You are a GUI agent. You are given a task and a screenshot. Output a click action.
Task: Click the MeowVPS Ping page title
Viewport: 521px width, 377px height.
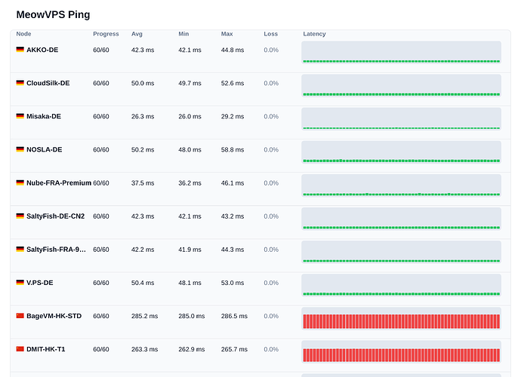53,14
